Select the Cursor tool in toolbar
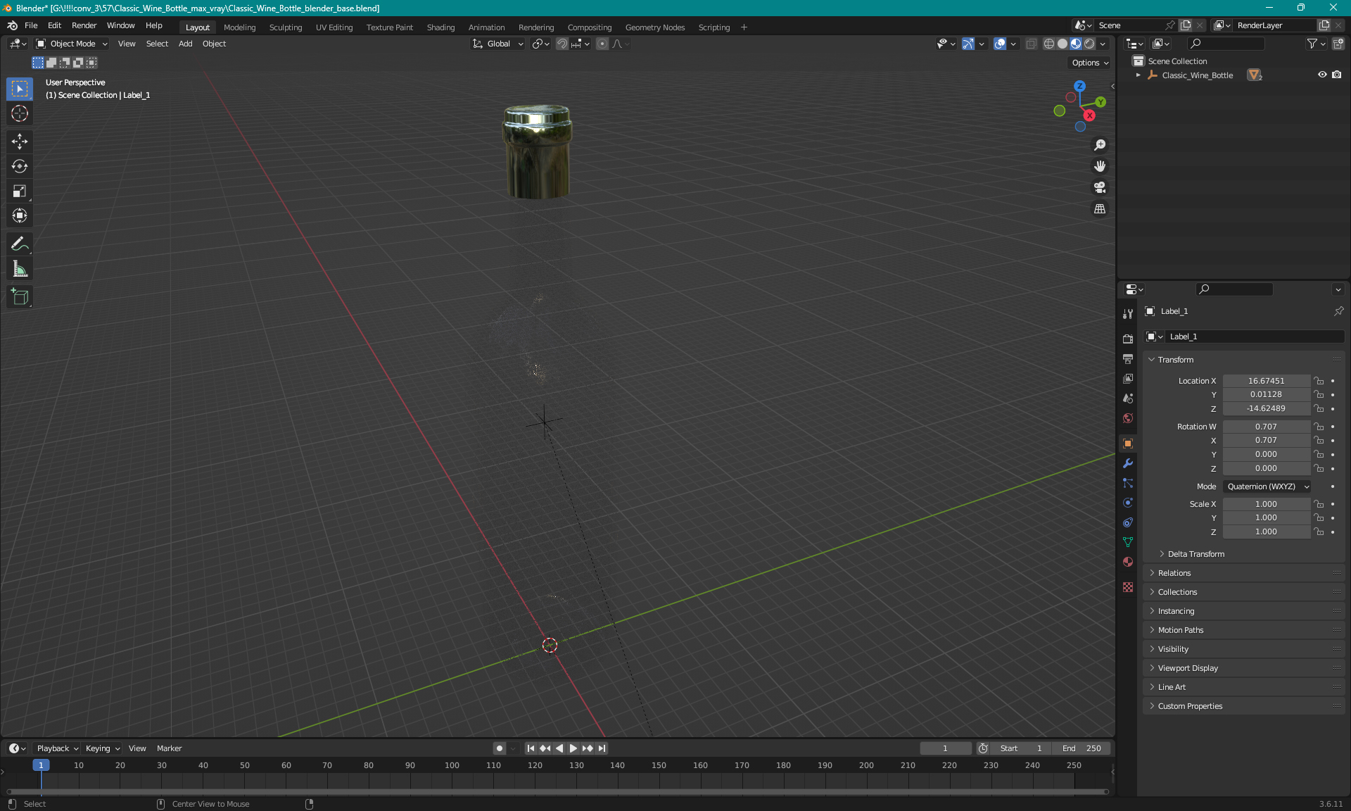 click(20, 113)
